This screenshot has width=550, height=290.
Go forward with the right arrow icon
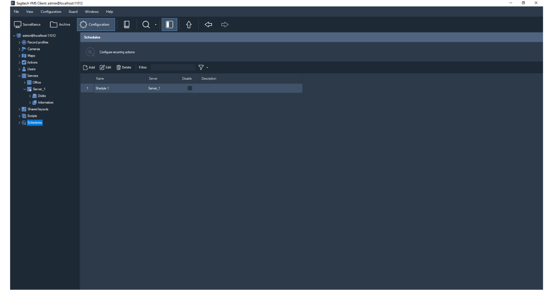click(x=225, y=25)
